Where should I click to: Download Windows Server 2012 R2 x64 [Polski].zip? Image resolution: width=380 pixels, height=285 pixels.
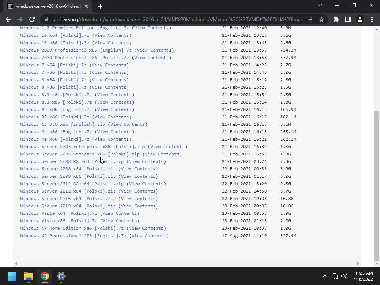tap(72, 184)
